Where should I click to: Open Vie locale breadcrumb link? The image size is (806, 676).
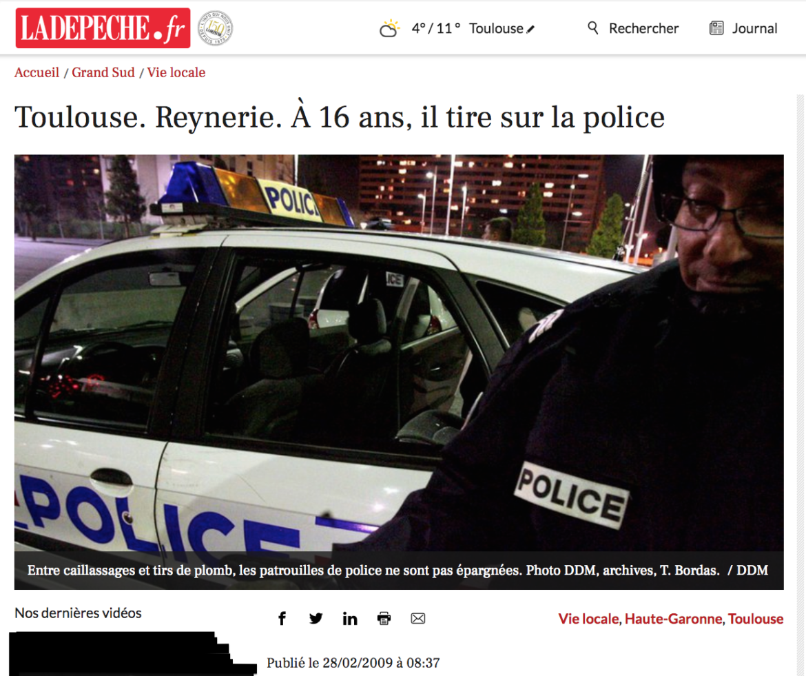point(176,72)
